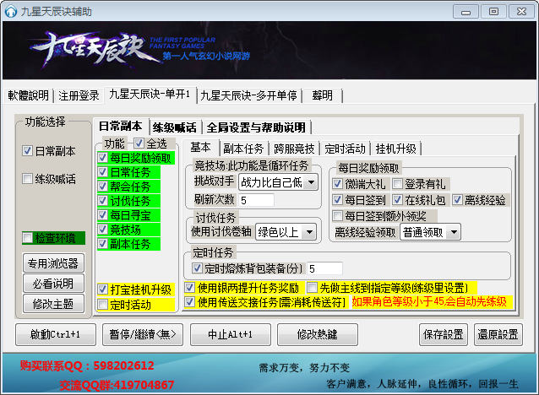Viewport: 539px width, 395px height.
Task: Click the 刷新次数 input field
Action: [256, 201]
